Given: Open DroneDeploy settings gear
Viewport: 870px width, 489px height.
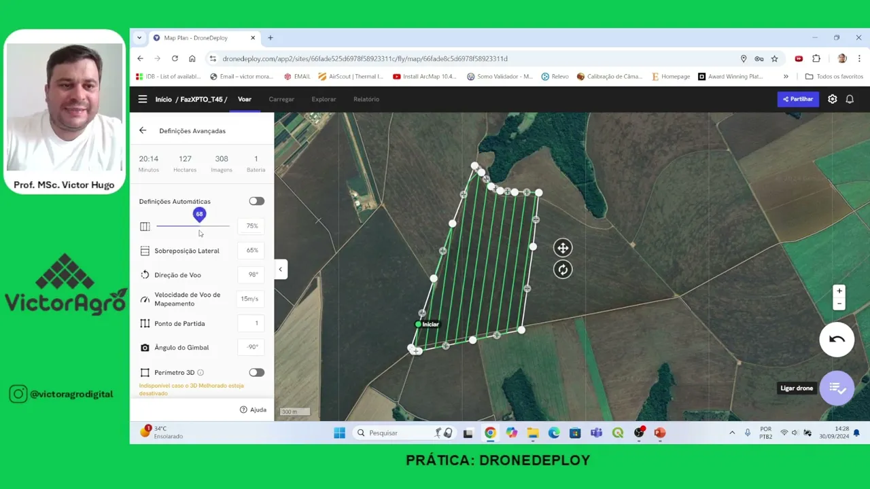Looking at the screenshot, I should point(833,99).
